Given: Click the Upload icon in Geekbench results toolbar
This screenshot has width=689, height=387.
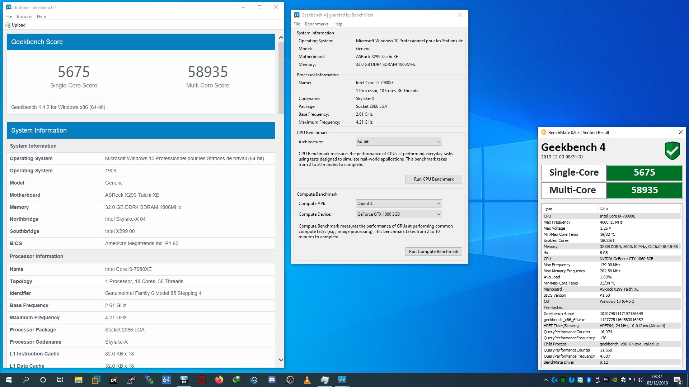Looking at the screenshot, I should [8, 25].
